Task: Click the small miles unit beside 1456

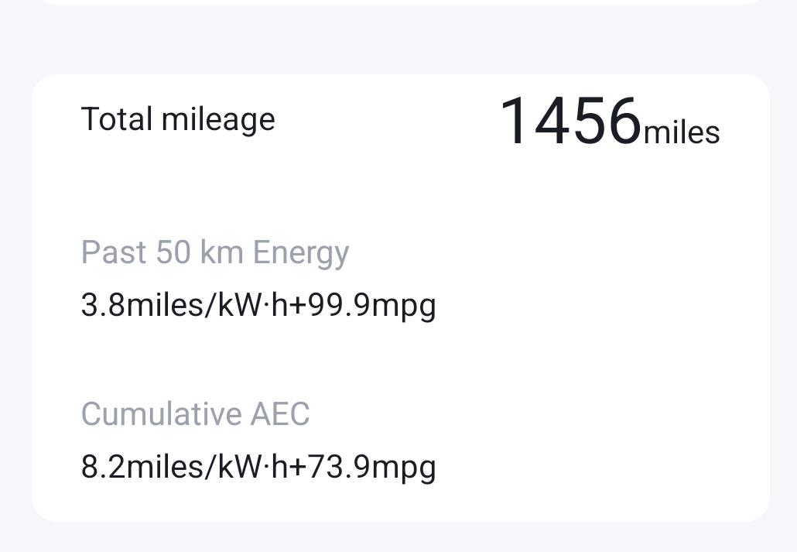Action: coord(681,132)
